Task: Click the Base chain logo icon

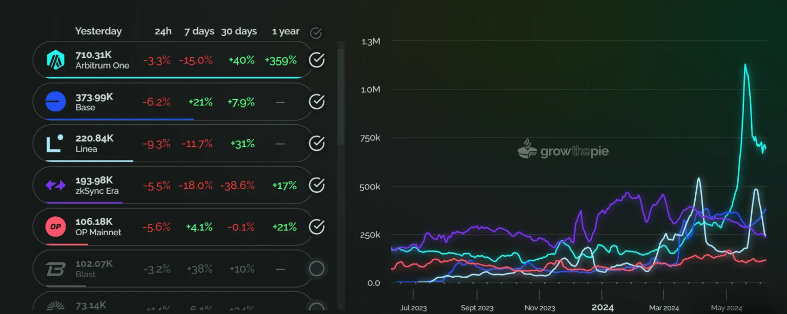Action: tap(55, 102)
